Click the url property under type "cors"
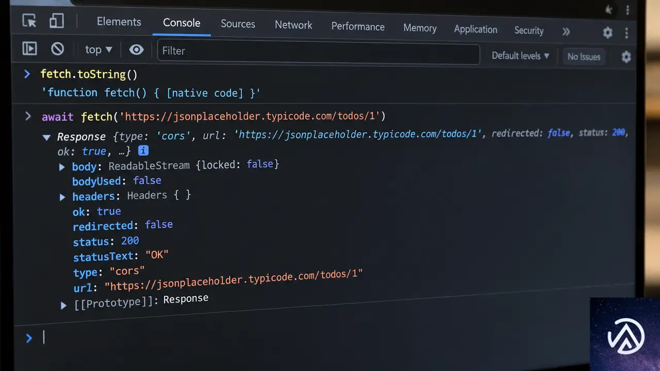 218,281
